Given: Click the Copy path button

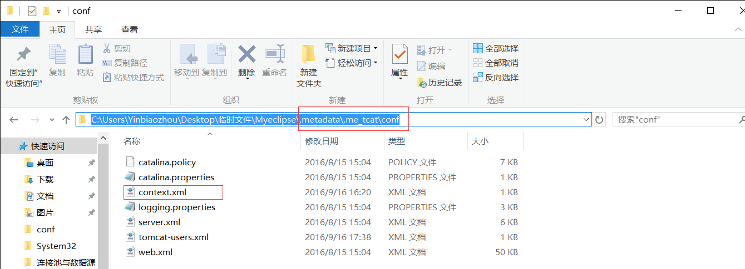Looking at the screenshot, I should click(x=125, y=63).
